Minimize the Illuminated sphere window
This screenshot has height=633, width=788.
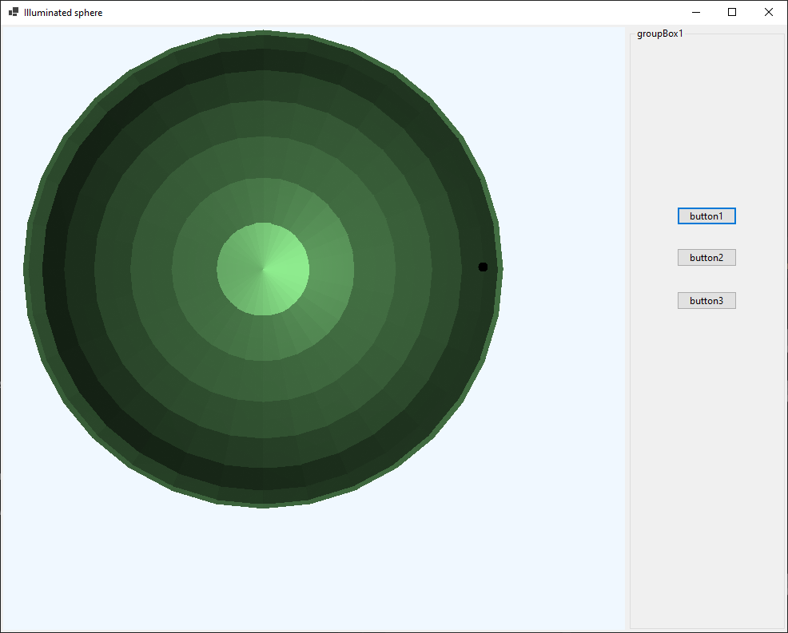[695, 13]
